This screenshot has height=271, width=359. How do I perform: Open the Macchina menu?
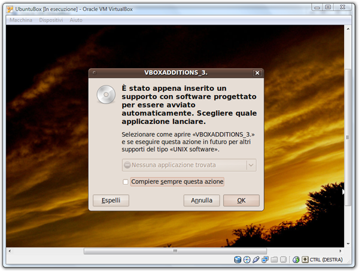click(x=21, y=20)
